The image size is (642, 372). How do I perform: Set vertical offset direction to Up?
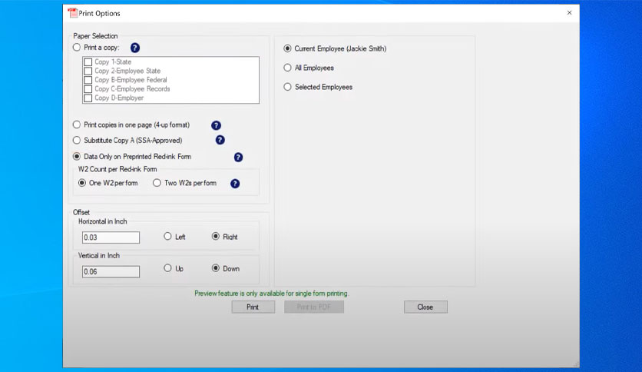point(167,268)
